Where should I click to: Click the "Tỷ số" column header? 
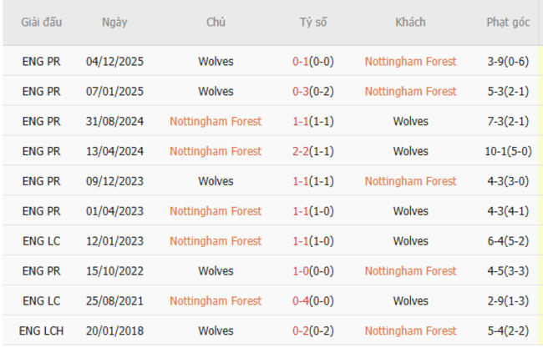click(x=313, y=23)
